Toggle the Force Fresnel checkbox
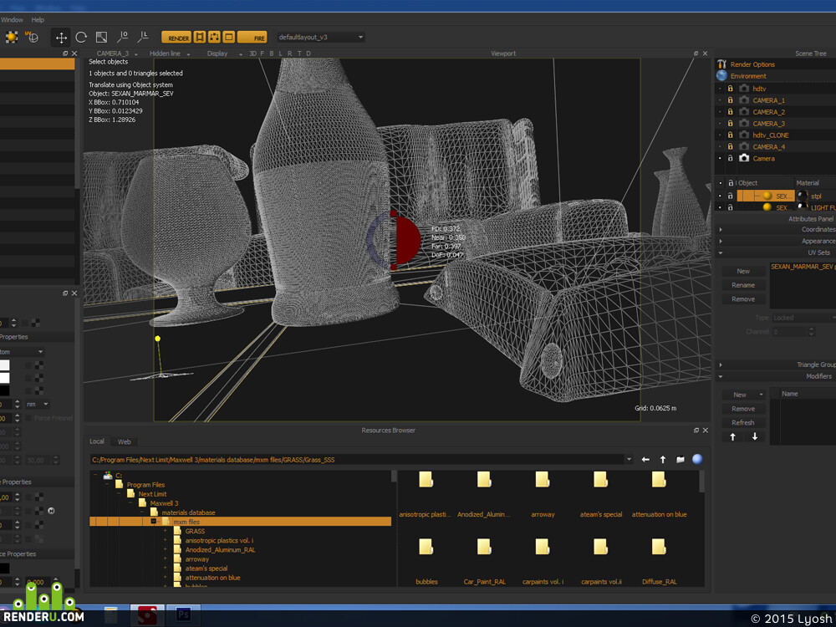Image resolution: width=836 pixels, height=627 pixels. (x=28, y=418)
